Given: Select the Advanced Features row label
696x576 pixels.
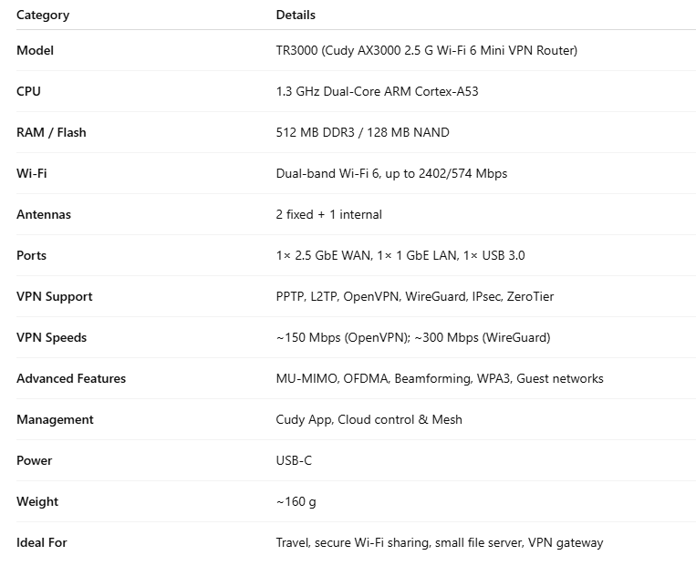Looking at the screenshot, I should coord(71,378).
